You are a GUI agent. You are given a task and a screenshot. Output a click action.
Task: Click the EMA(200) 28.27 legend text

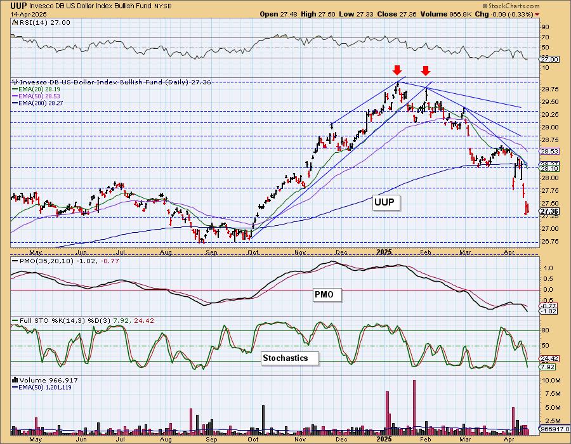click(41, 103)
